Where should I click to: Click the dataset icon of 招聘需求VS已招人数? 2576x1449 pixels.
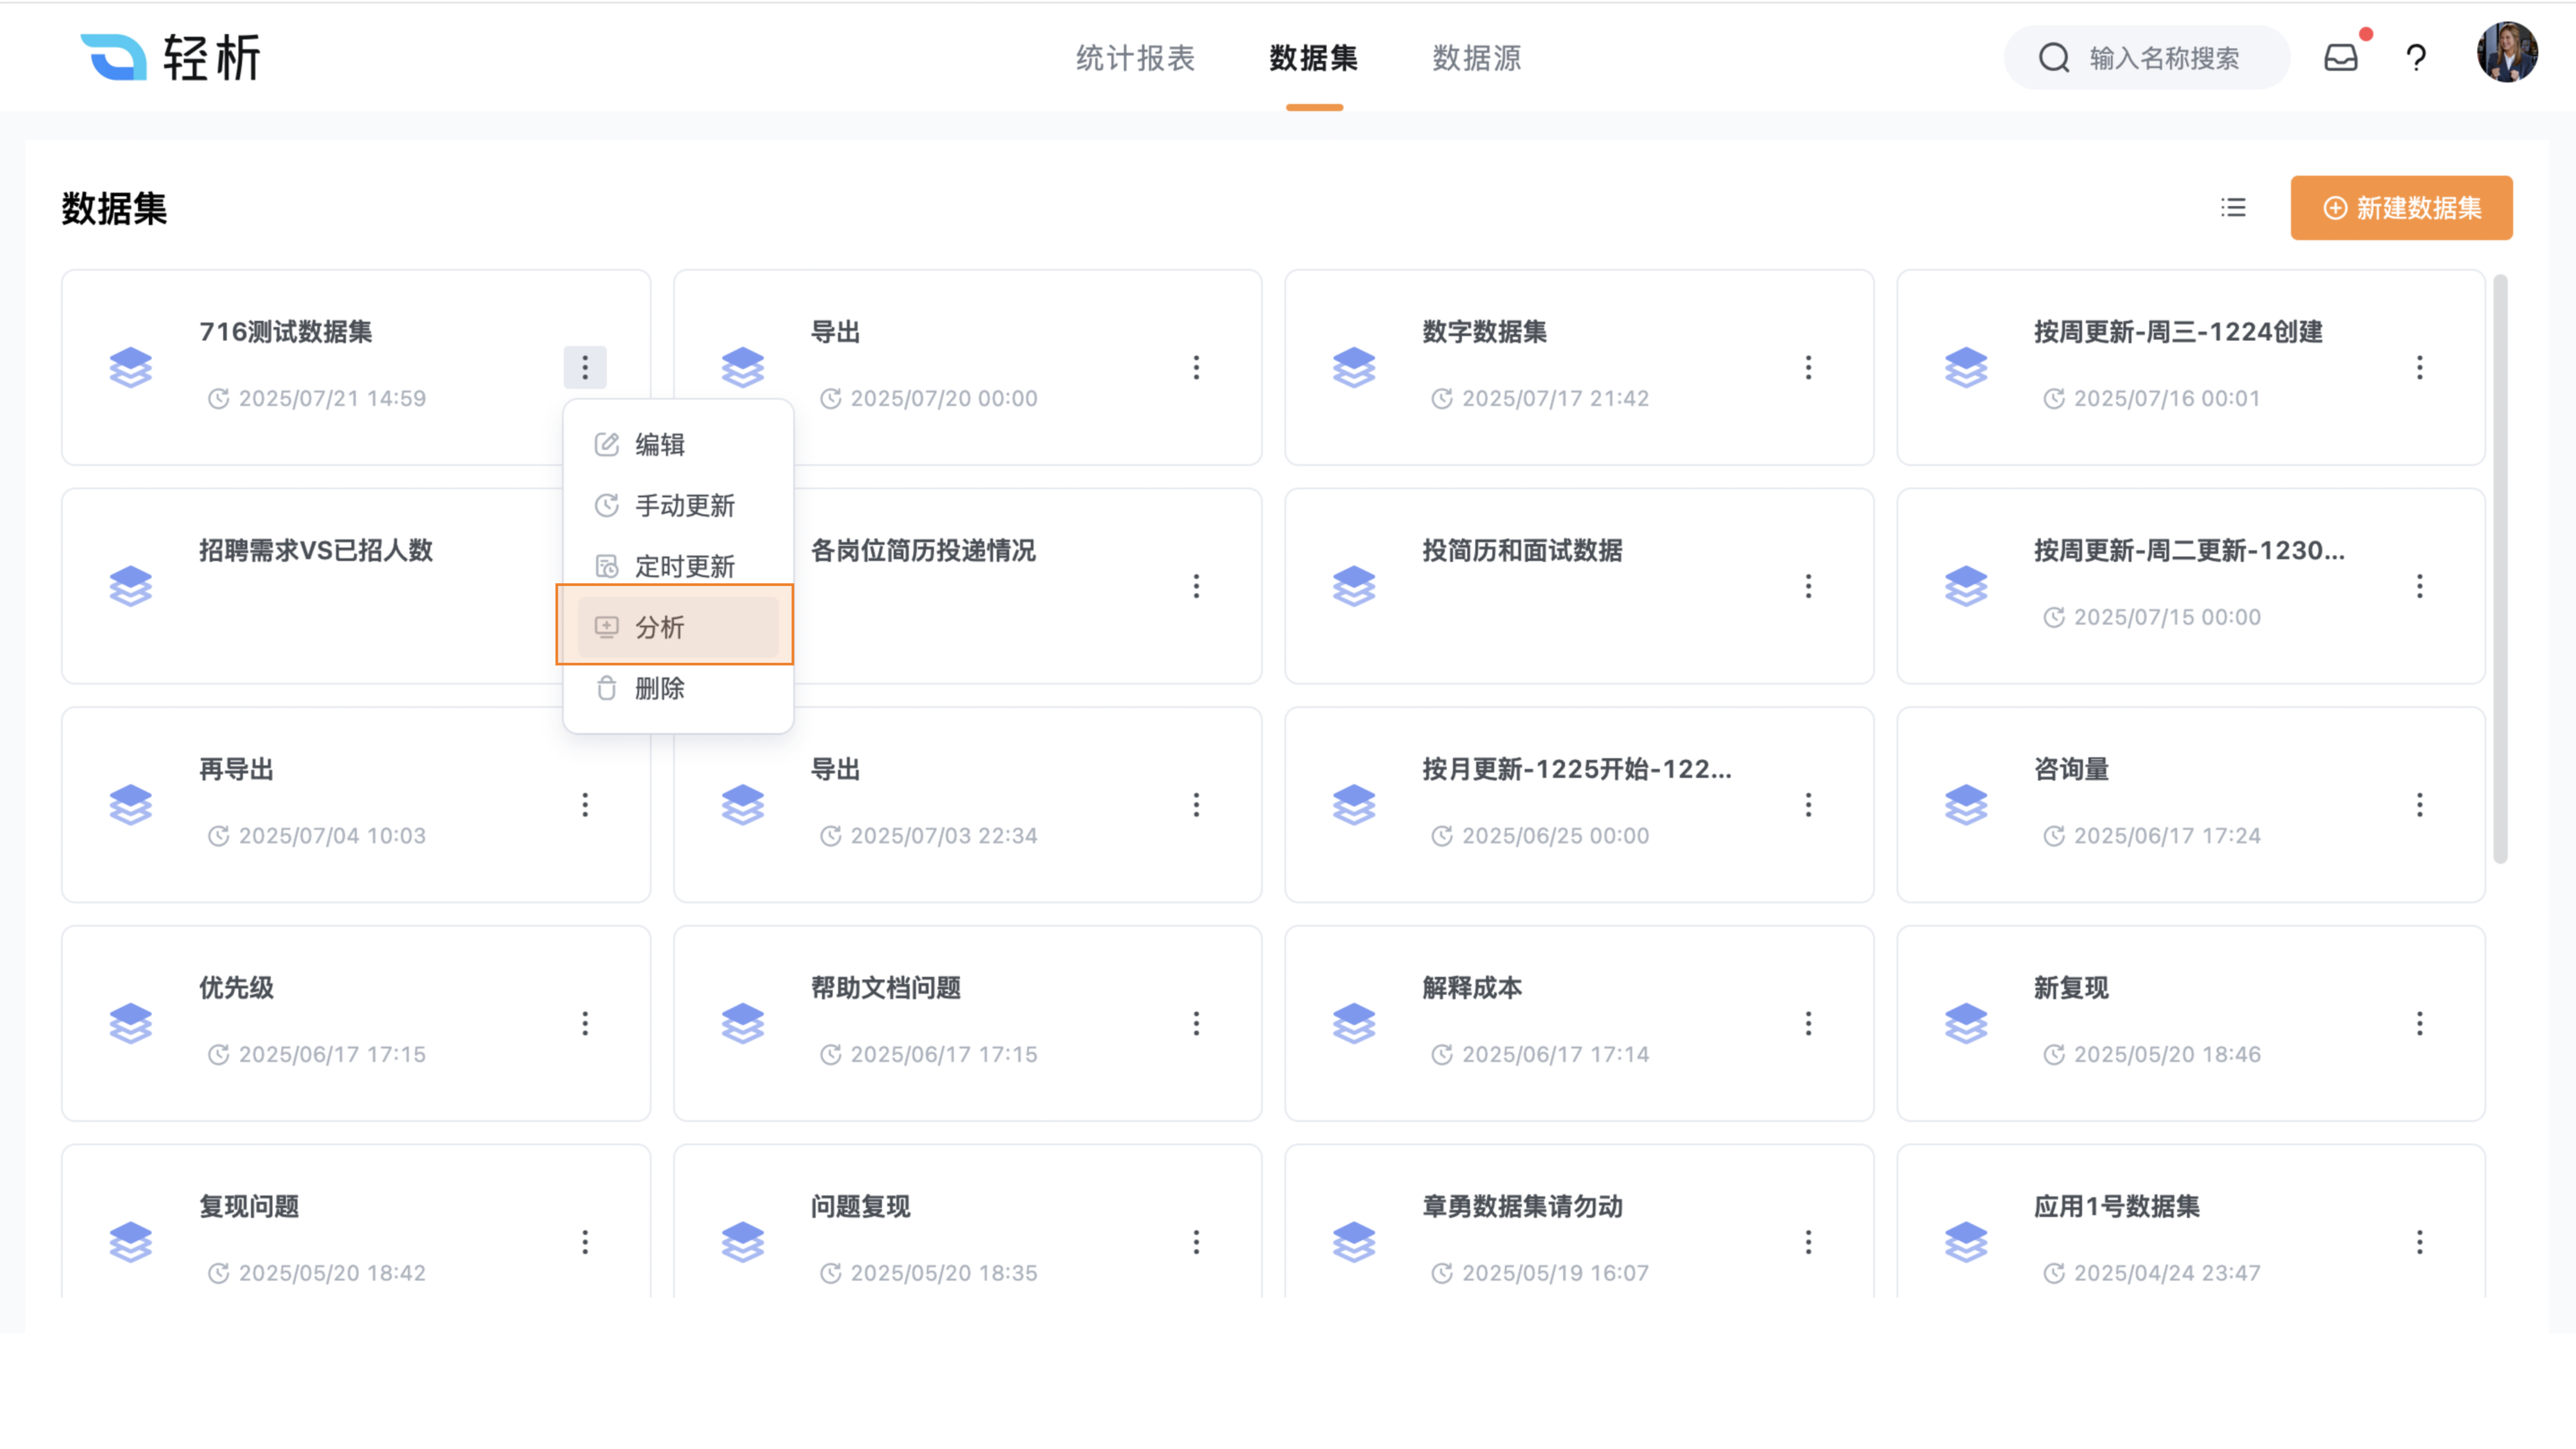tap(131, 586)
